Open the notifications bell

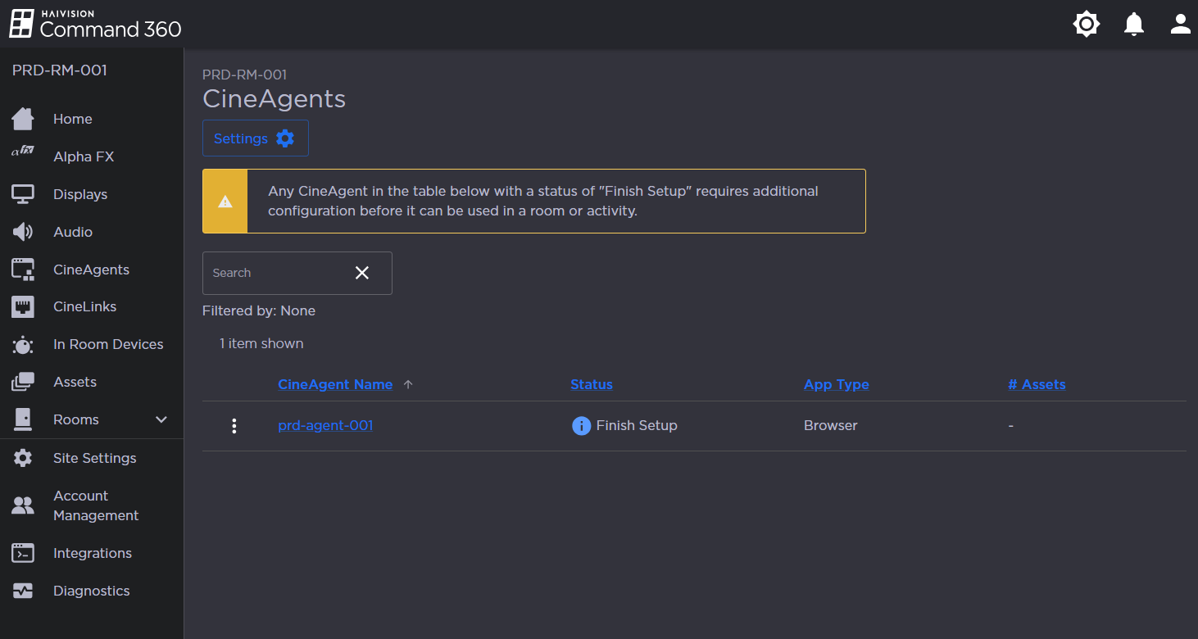tap(1133, 24)
